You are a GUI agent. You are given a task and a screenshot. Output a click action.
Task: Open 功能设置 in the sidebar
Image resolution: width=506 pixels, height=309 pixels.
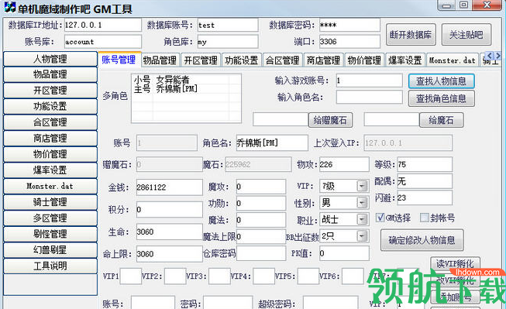coord(50,106)
